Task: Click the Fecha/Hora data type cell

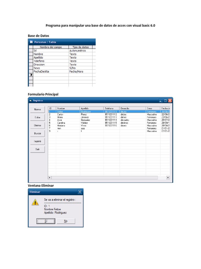Action: point(81,71)
